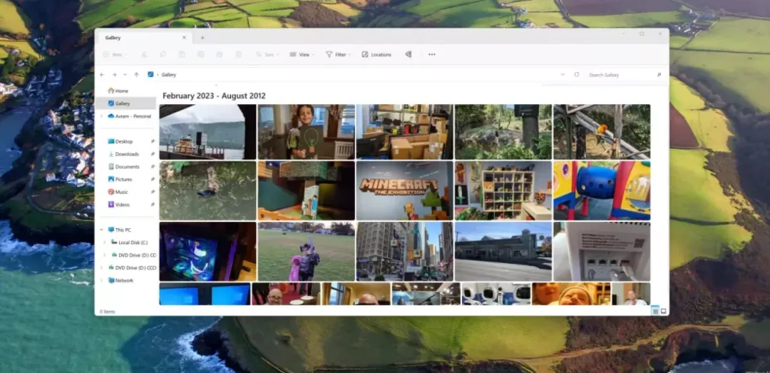Click the search magnifier icon

[659, 75]
